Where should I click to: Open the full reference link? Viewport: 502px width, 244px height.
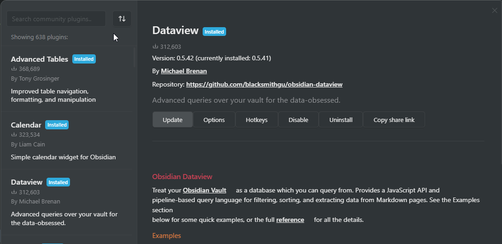(290, 220)
